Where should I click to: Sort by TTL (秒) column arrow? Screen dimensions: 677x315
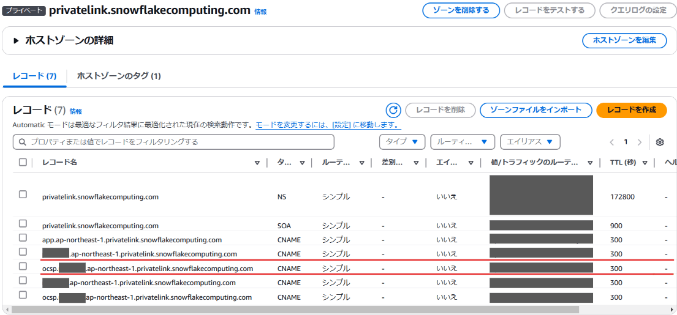coord(645,163)
